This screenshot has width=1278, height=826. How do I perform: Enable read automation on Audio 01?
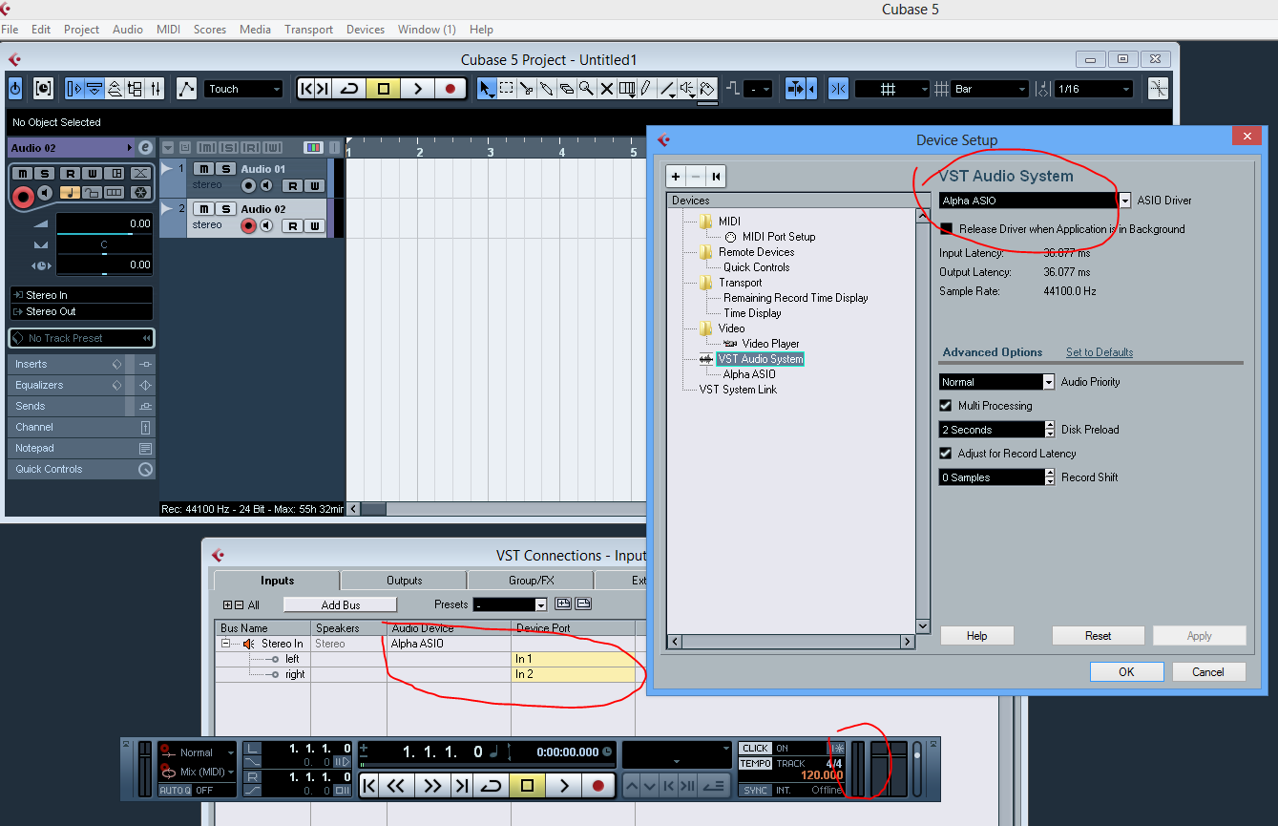pyautogui.click(x=293, y=185)
